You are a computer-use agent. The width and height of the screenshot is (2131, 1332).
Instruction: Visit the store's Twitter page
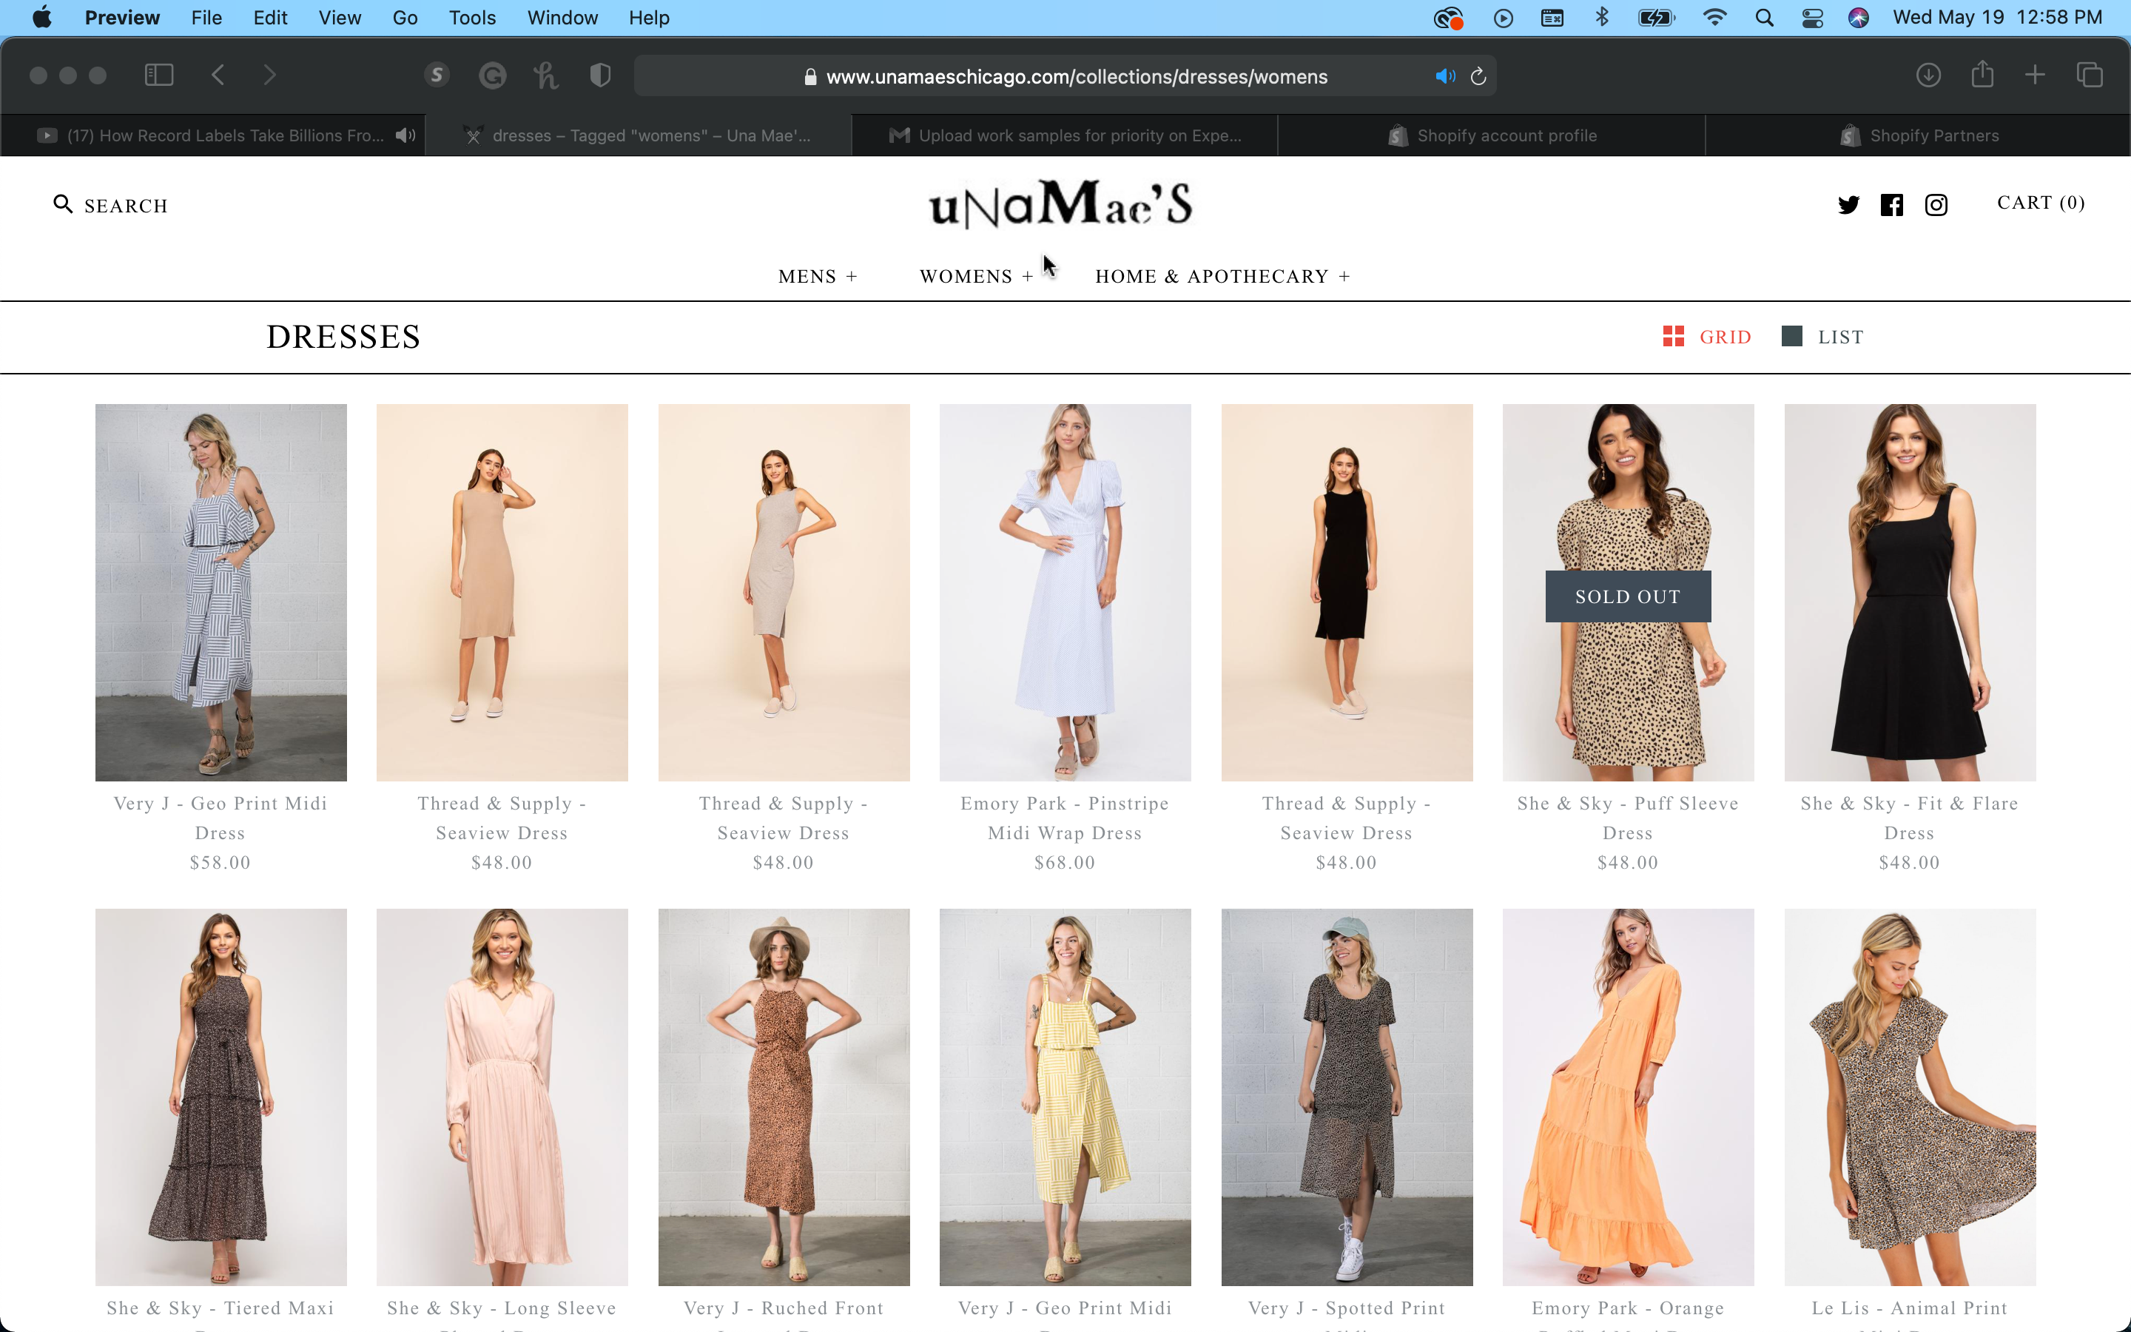pos(1848,204)
